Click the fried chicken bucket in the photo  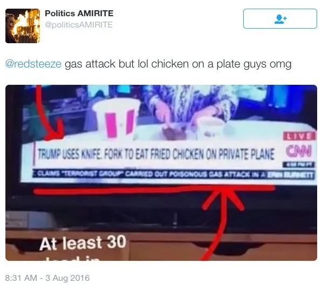pos(117,118)
